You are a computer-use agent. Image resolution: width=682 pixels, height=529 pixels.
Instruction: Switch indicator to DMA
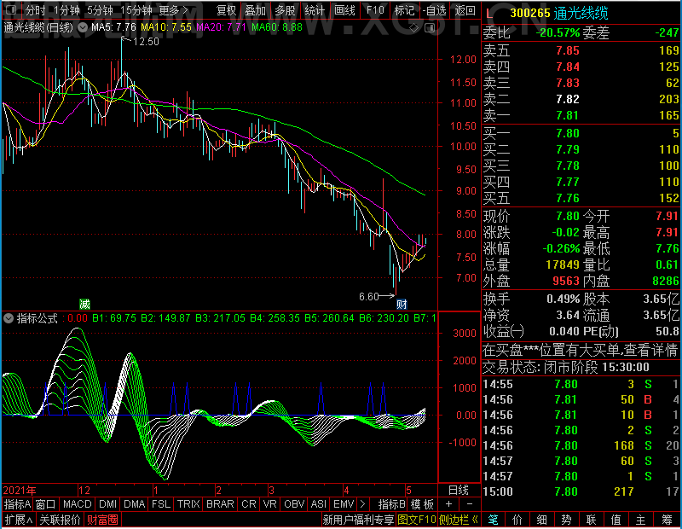(135, 504)
